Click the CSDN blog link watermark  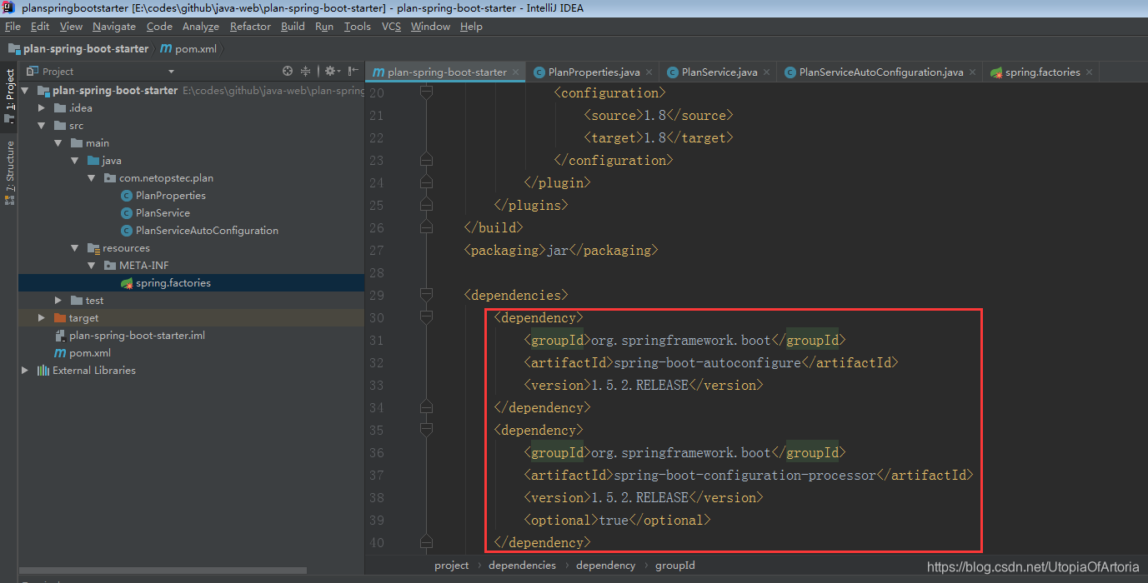[1033, 566]
